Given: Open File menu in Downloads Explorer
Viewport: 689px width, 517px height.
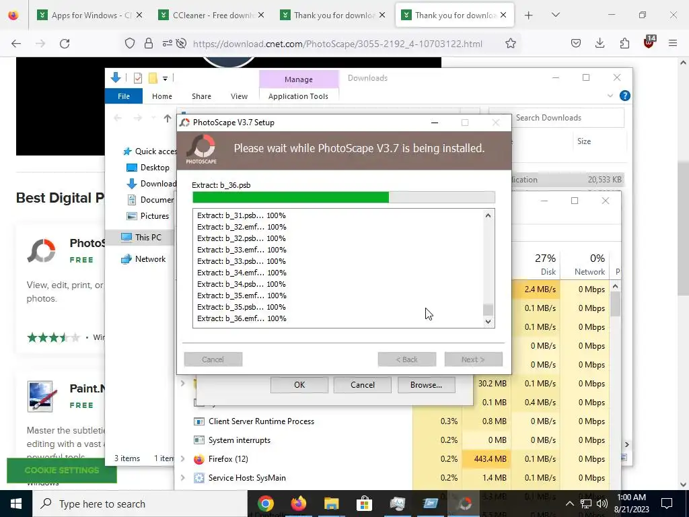Looking at the screenshot, I should click(124, 96).
